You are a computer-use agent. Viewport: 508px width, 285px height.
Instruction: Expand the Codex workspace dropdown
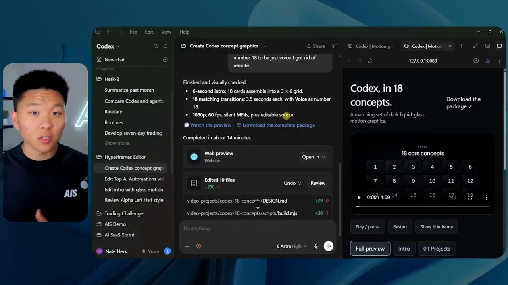[x=108, y=46]
